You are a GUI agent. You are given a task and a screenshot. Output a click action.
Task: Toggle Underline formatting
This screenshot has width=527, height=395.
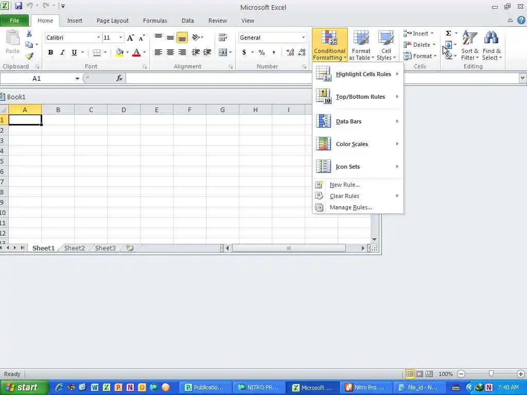point(74,52)
